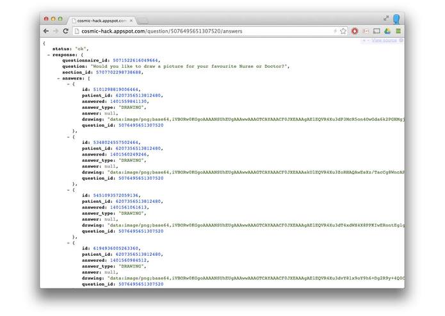This screenshot has height=316, width=445.
Task: Collapse the answer object with id 5451093572059136
Action: pos(69,190)
